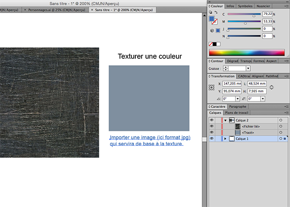The image size is (290, 207).
Task: Collapse the Calque 2 layer tree
Action: coord(225,120)
